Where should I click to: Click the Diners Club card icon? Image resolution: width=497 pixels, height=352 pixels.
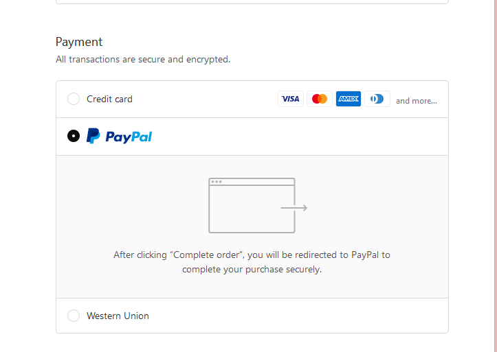tap(377, 99)
